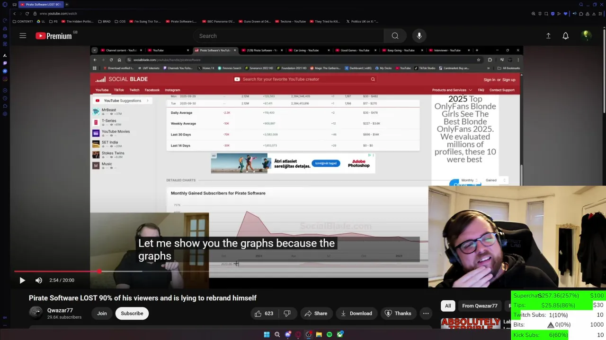The image size is (606, 340).
Task: Open the more actions ellipsis menu
Action: click(426, 314)
